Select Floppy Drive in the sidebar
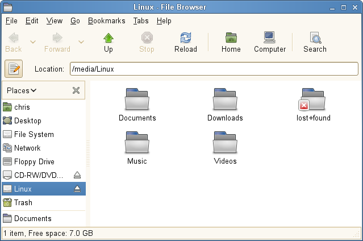363x241 pixels. click(44, 161)
